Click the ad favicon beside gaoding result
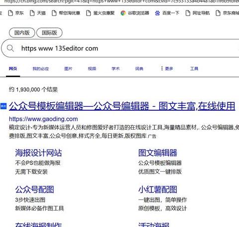Screen dimensions: 239x227 (x=3, y=106)
